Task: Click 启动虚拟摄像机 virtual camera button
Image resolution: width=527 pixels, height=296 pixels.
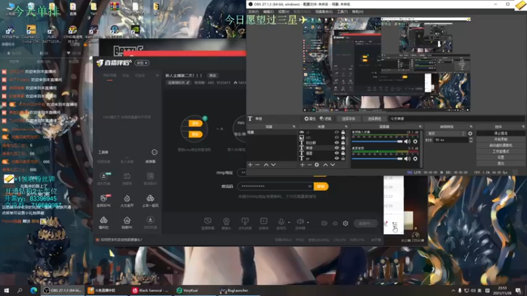Action: coord(501,145)
